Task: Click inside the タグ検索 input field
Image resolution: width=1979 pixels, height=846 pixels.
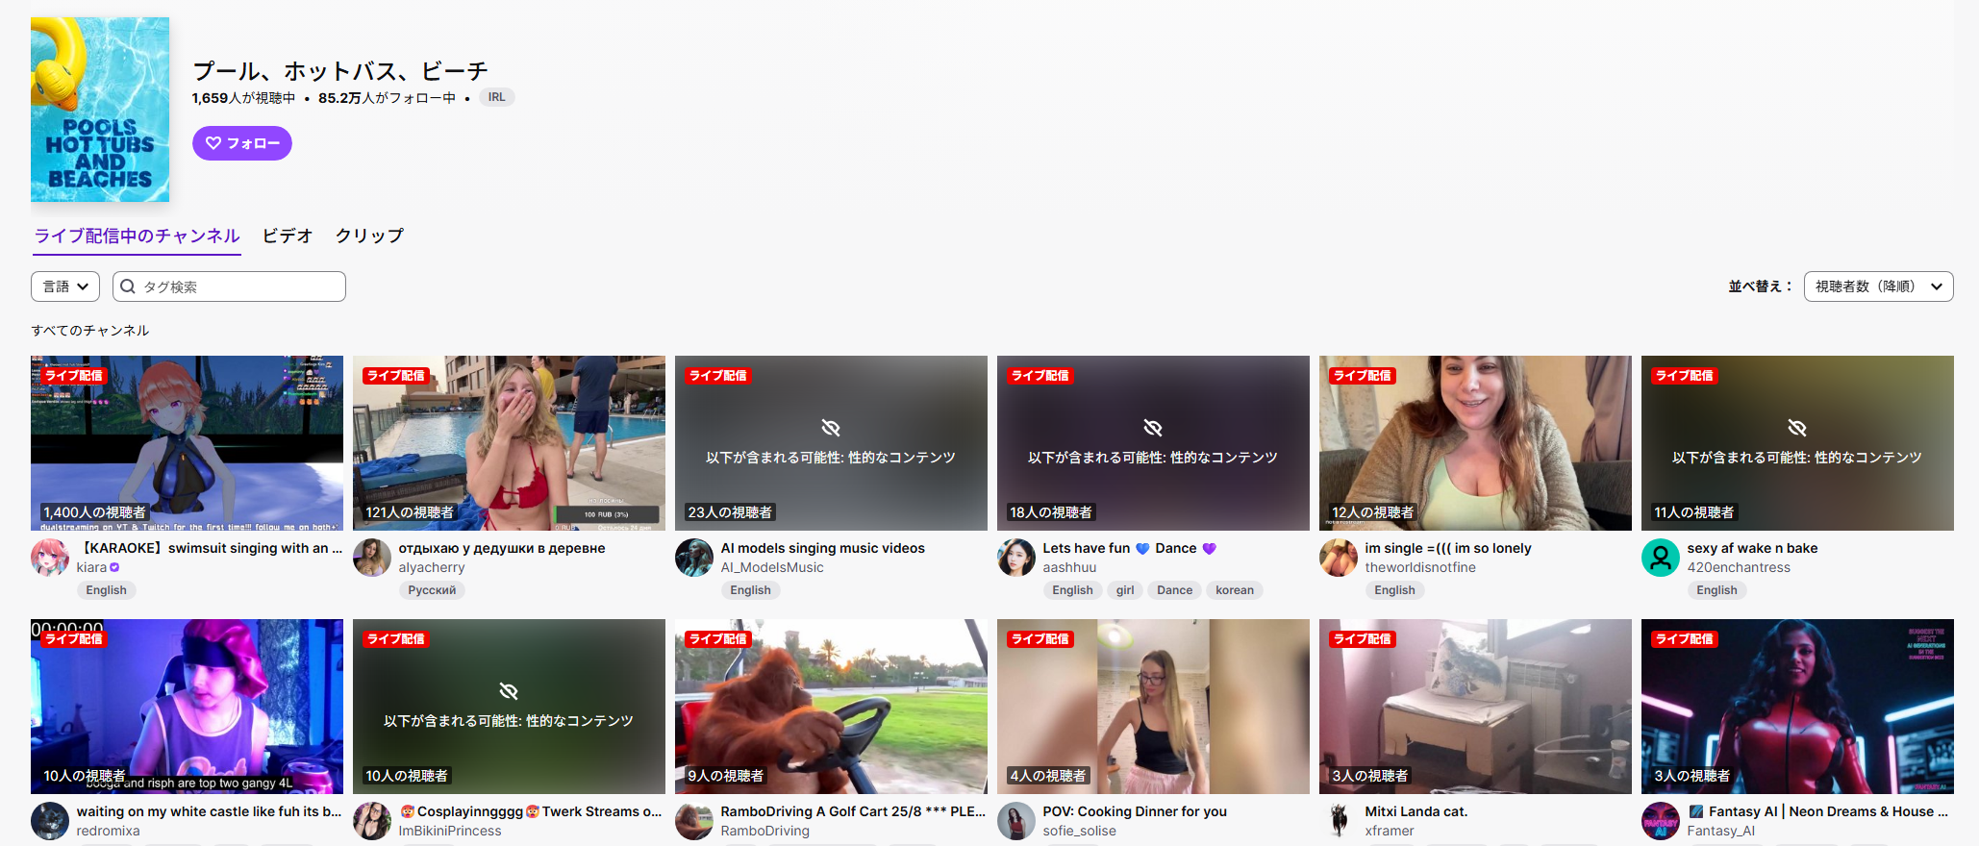Action: pyautogui.click(x=240, y=286)
